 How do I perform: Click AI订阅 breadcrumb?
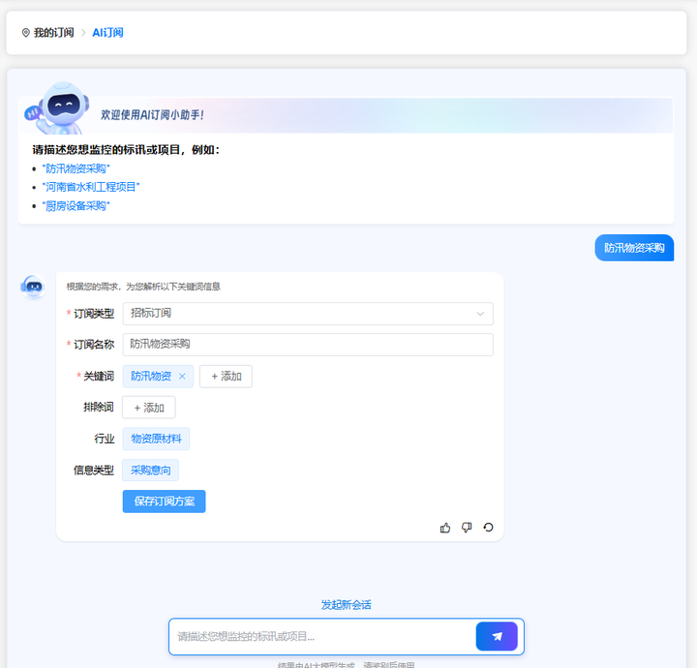click(x=107, y=33)
